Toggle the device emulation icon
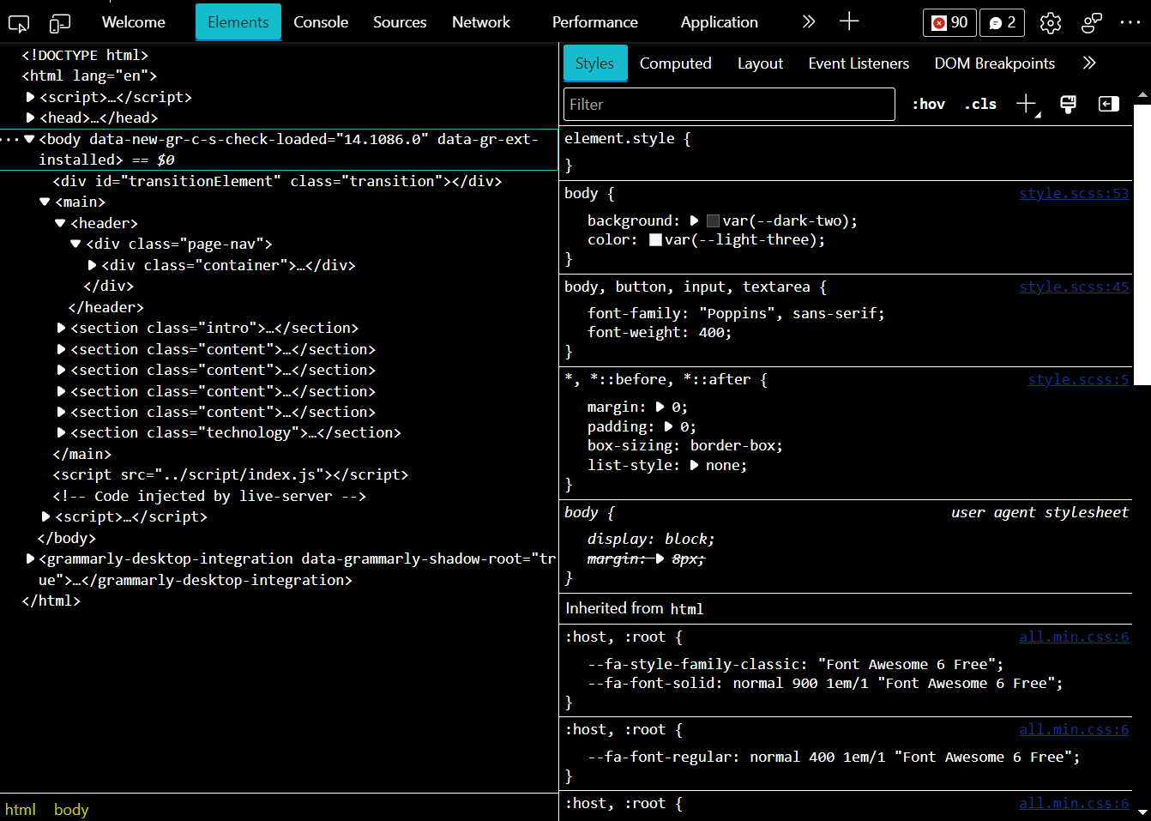1151x821 pixels. pos(60,23)
